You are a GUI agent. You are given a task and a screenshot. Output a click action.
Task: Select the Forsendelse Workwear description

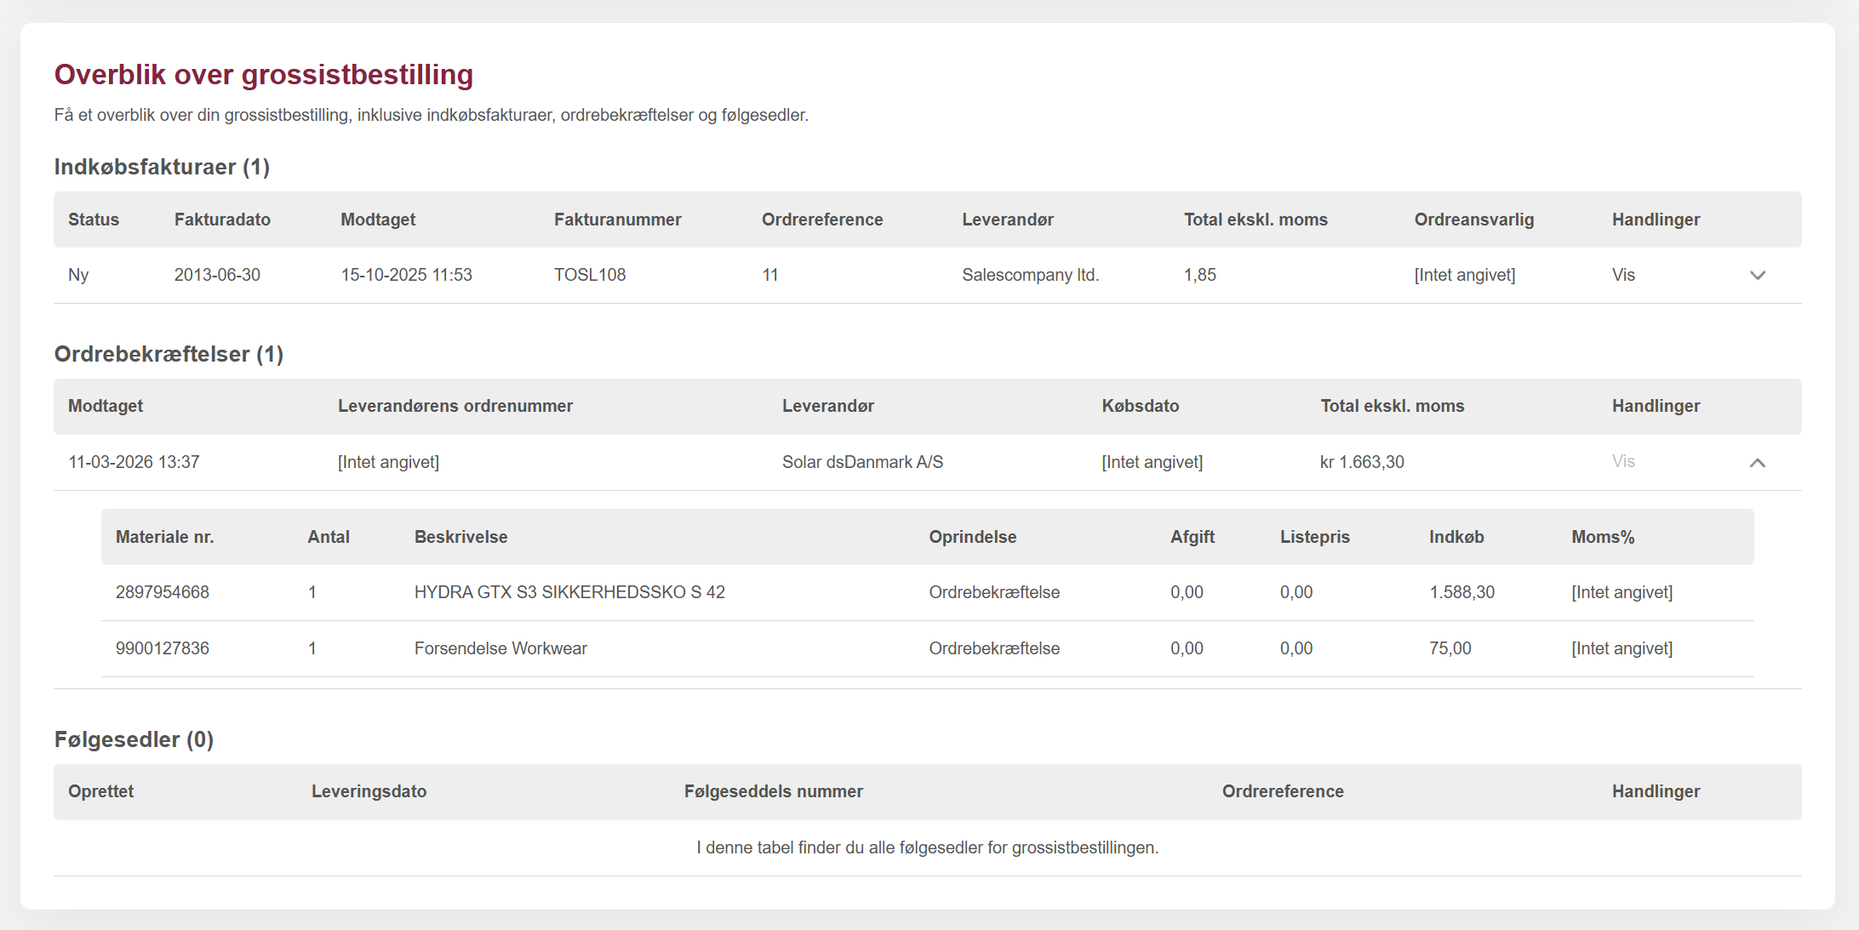click(x=500, y=648)
